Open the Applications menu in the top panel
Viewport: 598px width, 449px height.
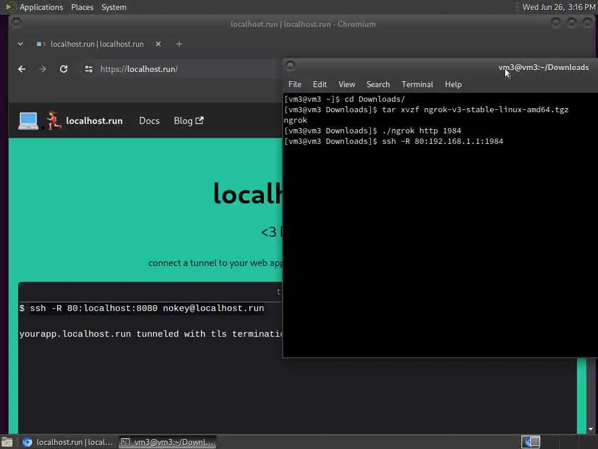pos(41,7)
